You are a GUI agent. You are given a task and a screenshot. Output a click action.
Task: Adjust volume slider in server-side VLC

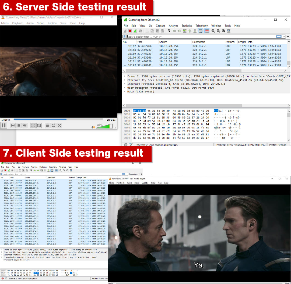(x=104, y=127)
